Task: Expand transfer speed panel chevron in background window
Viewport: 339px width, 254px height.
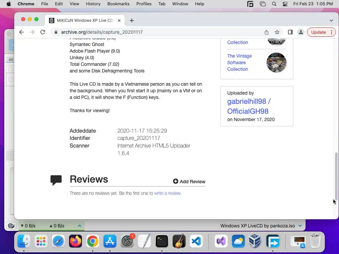Action: [x=79, y=226]
